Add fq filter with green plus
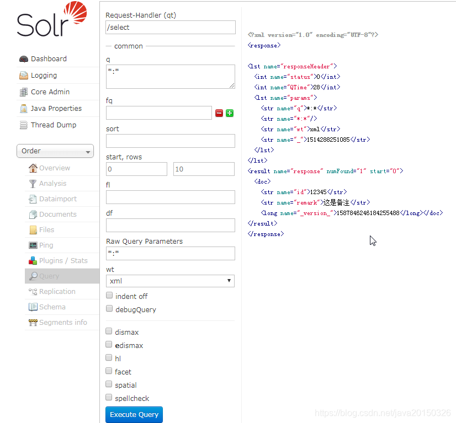The width and height of the screenshot is (456, 423). 230,113
